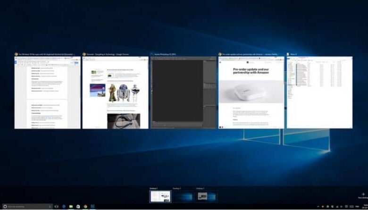The height and width of the screenshot is (210, 368).
Task: Open the Google Docs Chrome window thumbnail
Action: (x=47, y=92)
